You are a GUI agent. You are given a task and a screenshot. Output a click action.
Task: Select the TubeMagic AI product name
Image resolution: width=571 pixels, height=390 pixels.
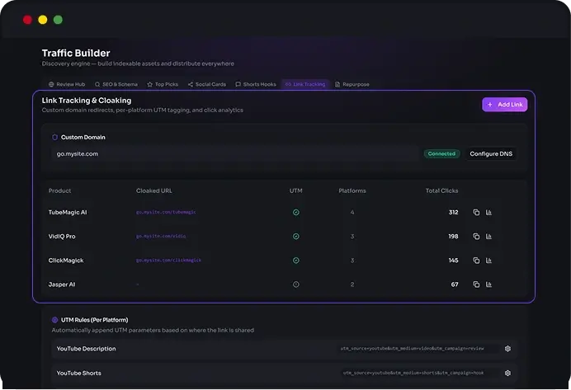tap(68, 212)
